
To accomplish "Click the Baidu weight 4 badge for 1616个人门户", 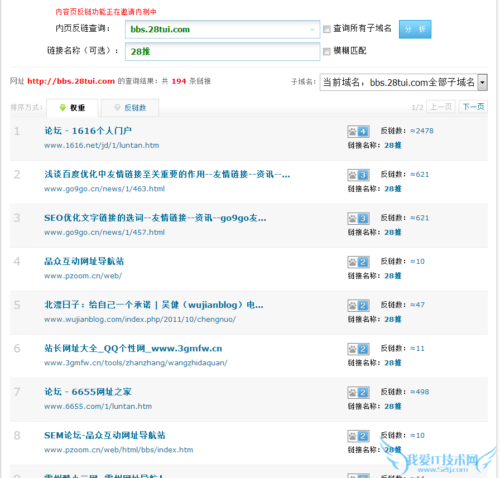I will pos(358,131).
